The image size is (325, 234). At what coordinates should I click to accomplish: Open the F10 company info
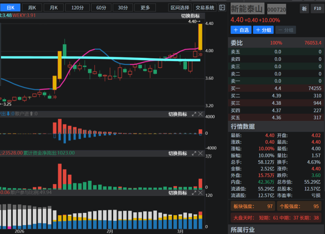click(317, 8)
